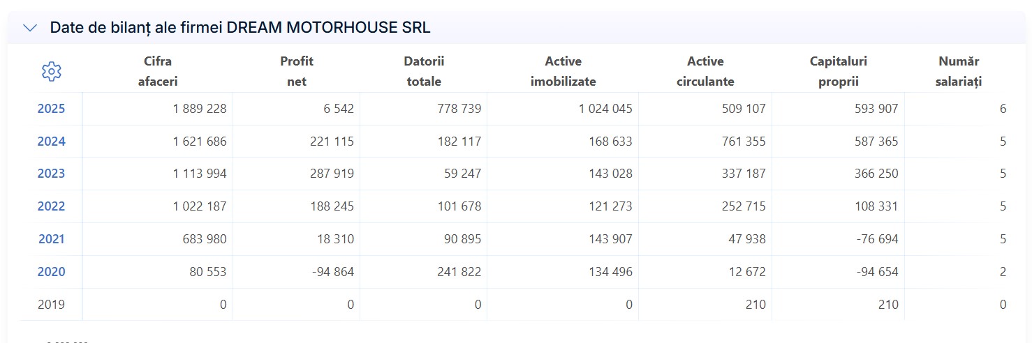Viewport: 1032px width, 343px height.
Task: Open the 2022 balance year link
Action: tap(51, 206)
